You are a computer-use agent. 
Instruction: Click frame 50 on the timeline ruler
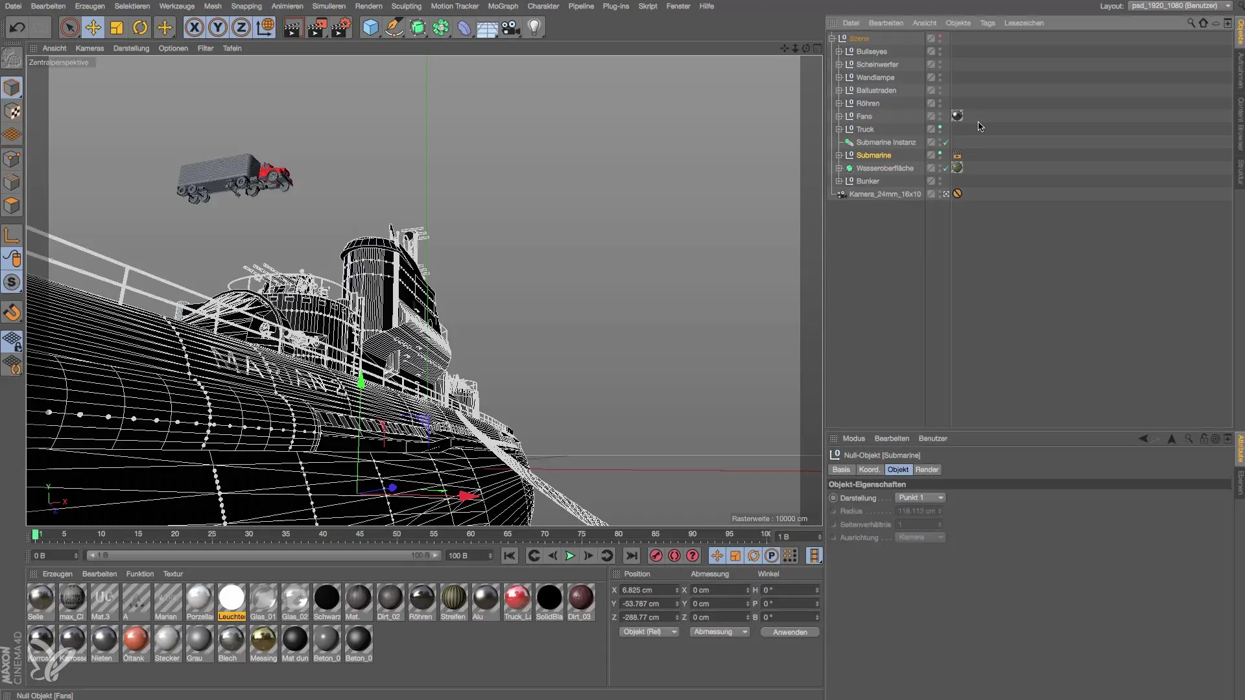point(396,535)
